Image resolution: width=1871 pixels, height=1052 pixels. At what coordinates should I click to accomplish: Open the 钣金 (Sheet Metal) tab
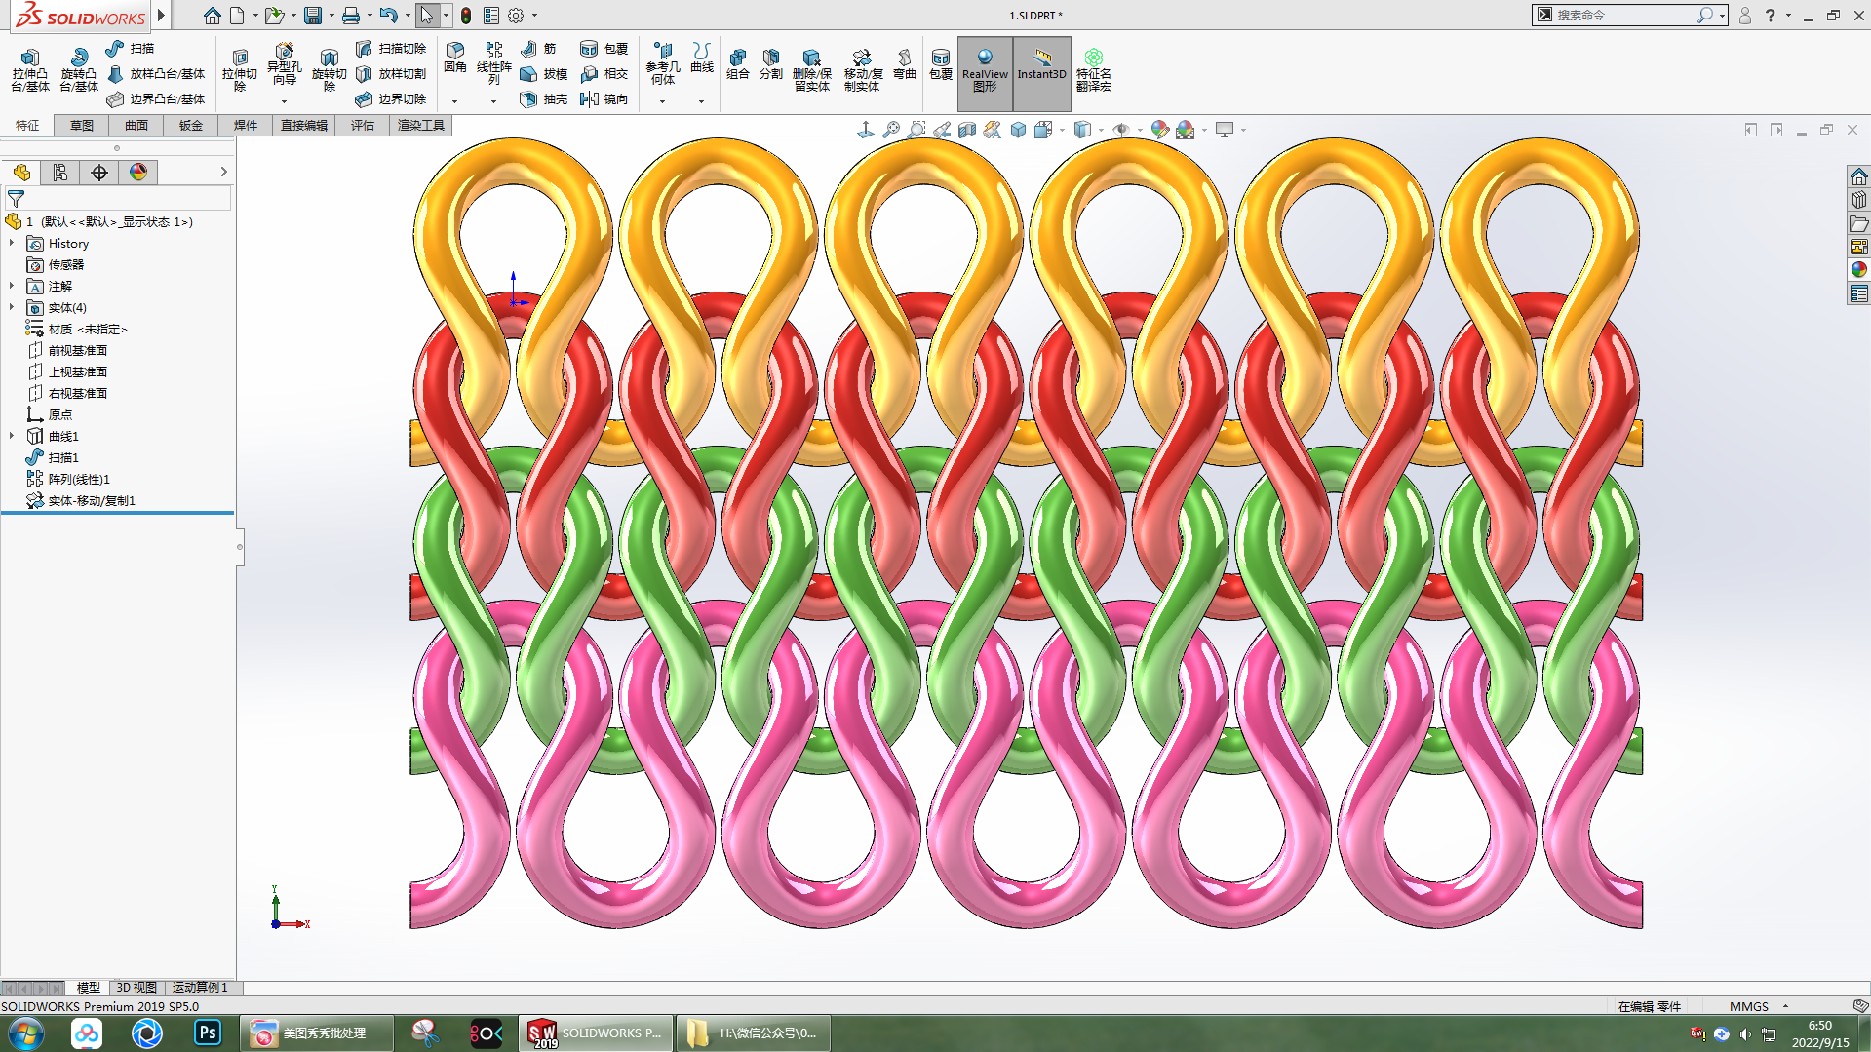[191, 125]
